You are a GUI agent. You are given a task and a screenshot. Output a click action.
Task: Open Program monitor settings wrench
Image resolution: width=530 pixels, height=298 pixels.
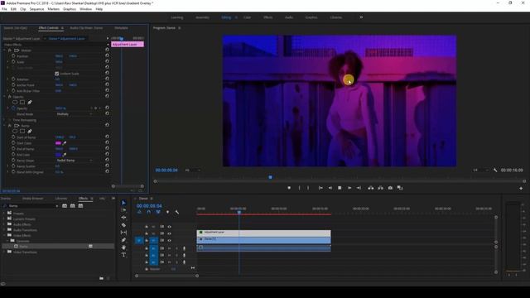pyautogui.click(x=495, y=171)
